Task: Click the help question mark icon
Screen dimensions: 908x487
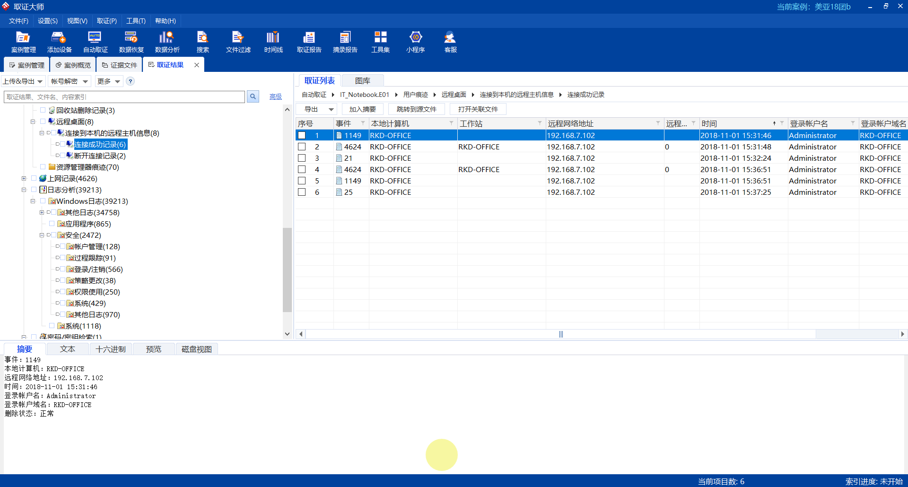Action: click(x=131, y=81)
